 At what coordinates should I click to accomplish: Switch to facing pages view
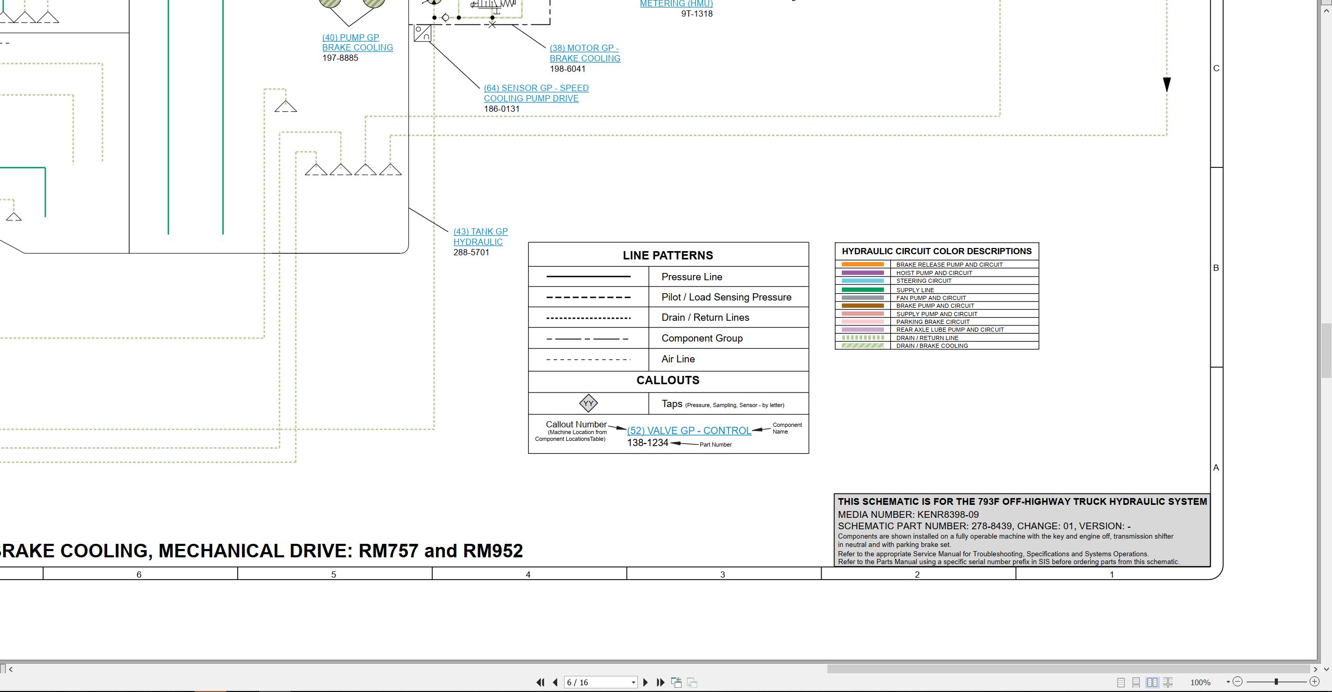[1152, 682]
